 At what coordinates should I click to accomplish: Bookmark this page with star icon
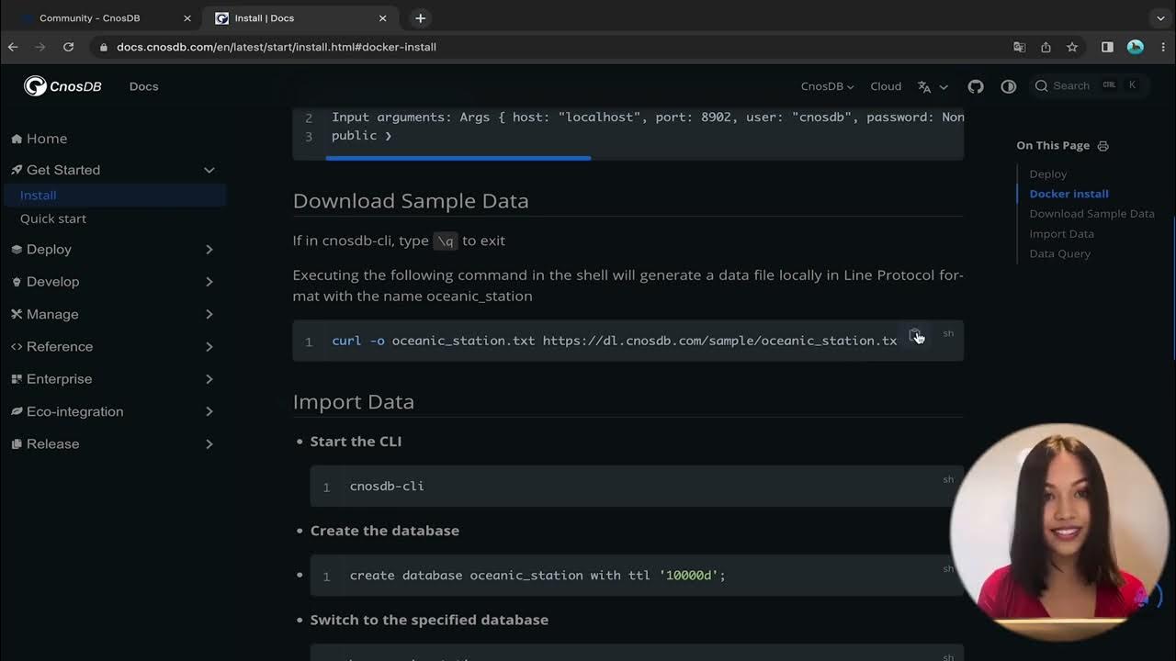coord(1072,47)
